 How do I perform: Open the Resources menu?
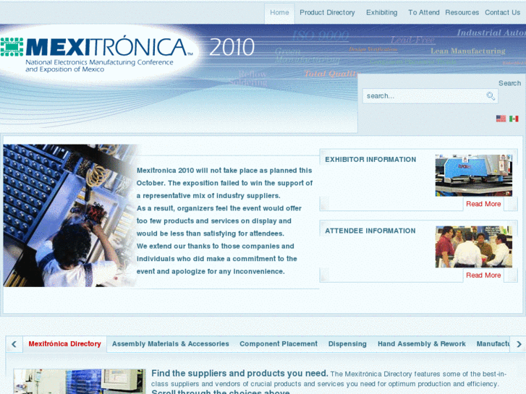click(x=462, y=13)
